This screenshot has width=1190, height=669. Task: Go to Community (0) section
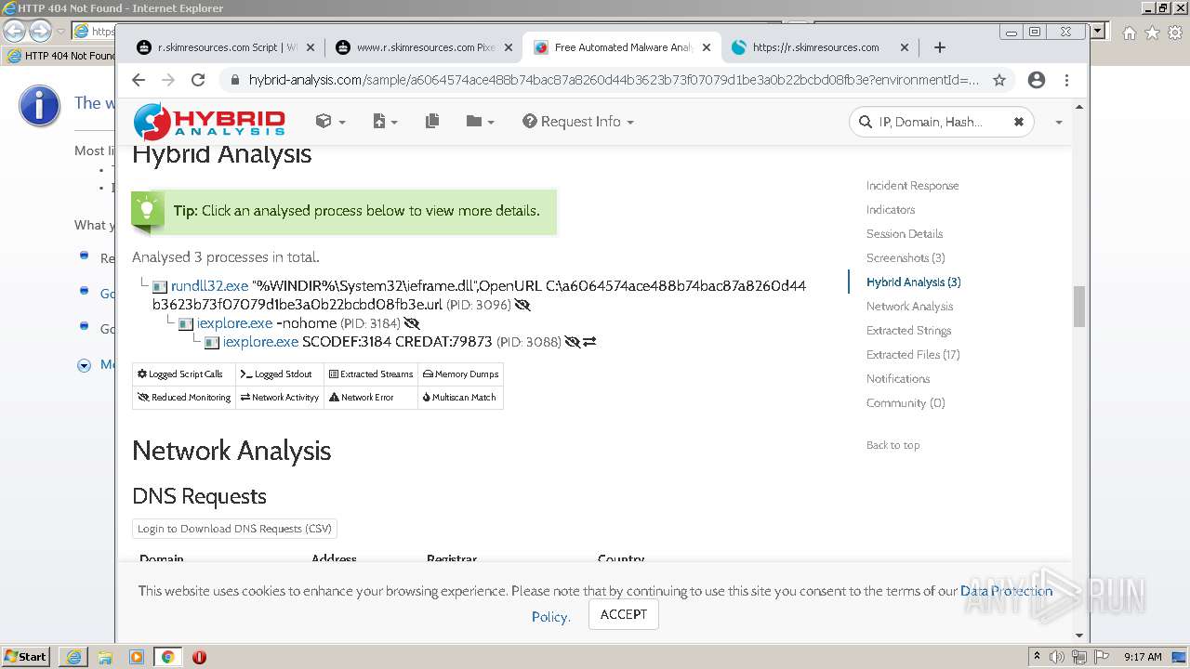pyautogui.click(x=906, y=403)
